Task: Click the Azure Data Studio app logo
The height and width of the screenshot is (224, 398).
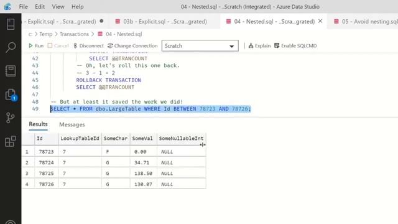Action: click(7, 7)
